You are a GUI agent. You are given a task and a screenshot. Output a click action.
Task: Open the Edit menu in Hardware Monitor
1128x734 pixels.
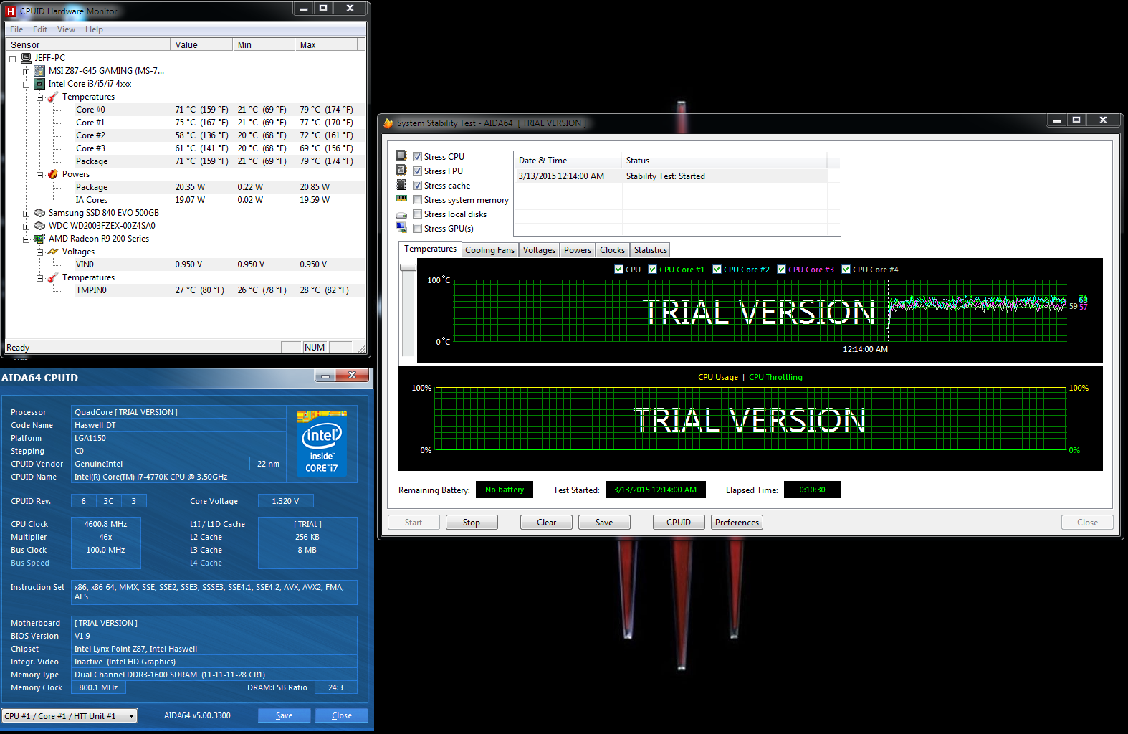(x=40, y=29)
